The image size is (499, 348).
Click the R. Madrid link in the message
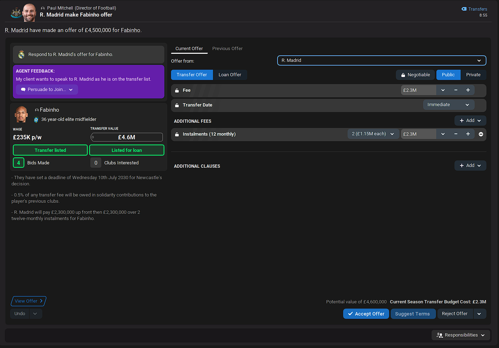pyautogui.click(x=16, y=30)
